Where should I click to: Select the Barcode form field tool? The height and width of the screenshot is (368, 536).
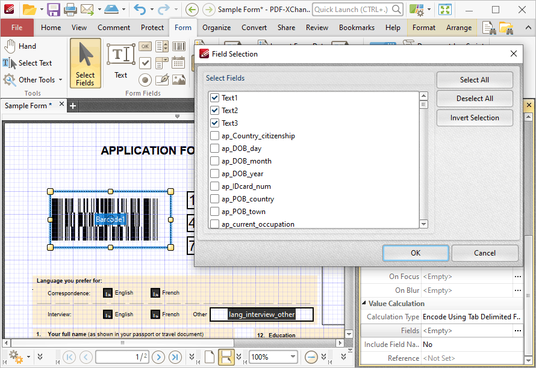pyautogui.click(x=179, y=46)
